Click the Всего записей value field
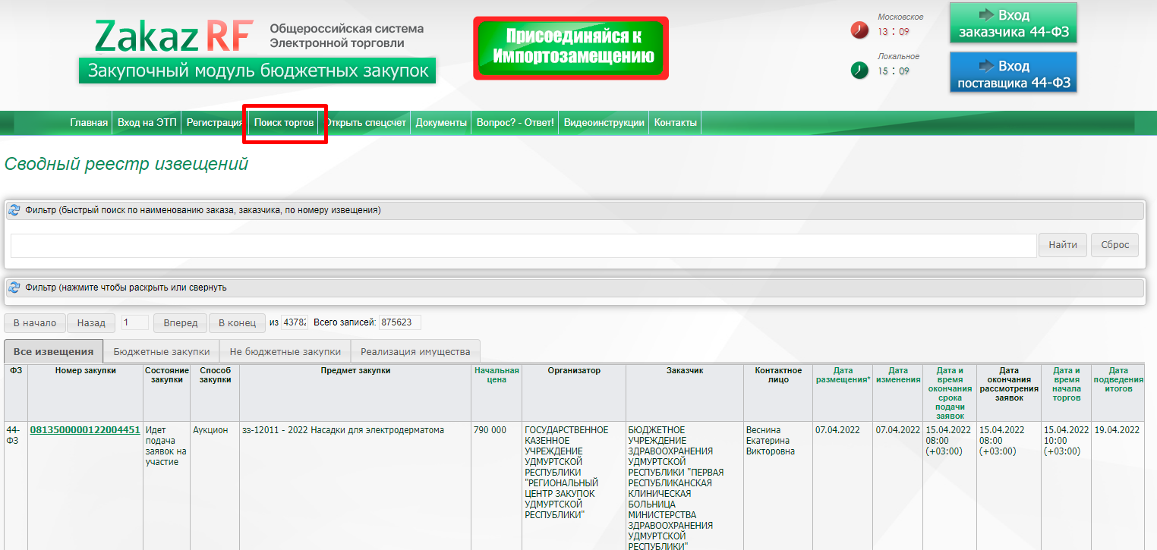Viewport: 1157px width, 550px height. (x=400, y=322)
